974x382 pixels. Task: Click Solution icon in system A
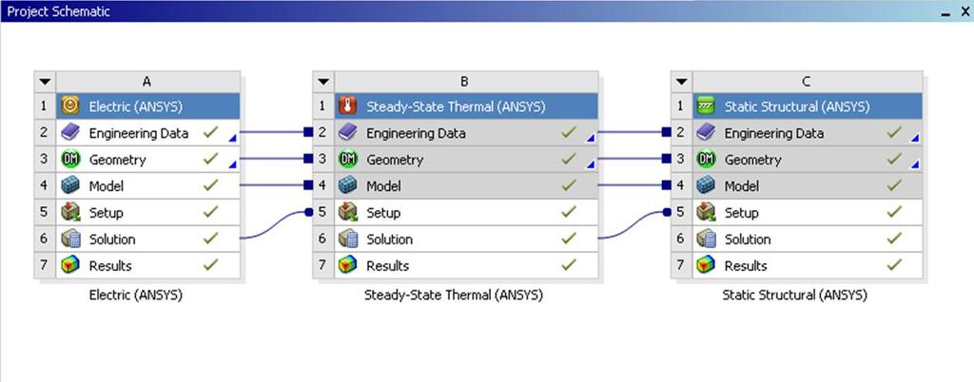[x=70, y=239]
